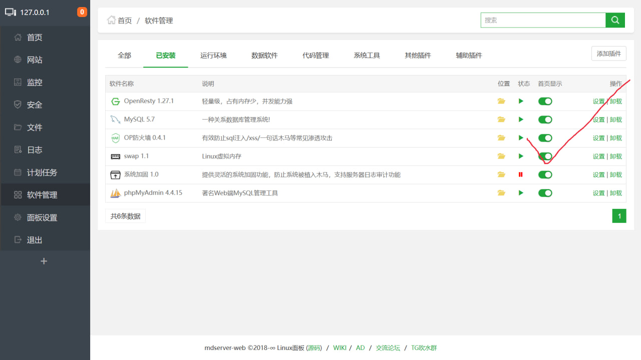Toggle homepage display for OpenResty 1.27.1
Viewport: 641px width, 360px height.
545,101
